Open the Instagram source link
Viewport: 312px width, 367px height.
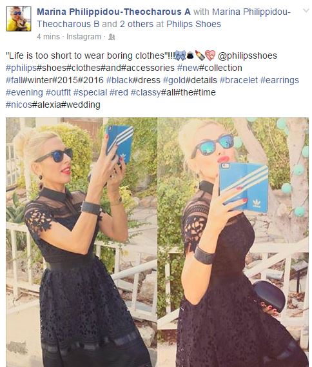84,37
